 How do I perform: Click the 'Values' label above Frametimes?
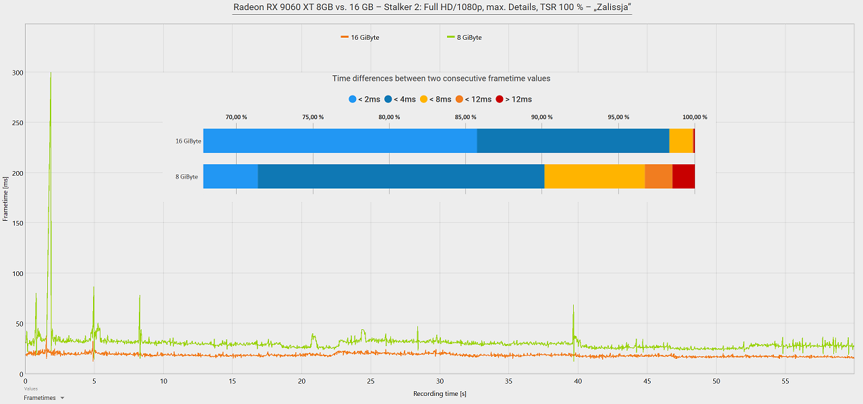pyautogui.click(x=31, y=389)
